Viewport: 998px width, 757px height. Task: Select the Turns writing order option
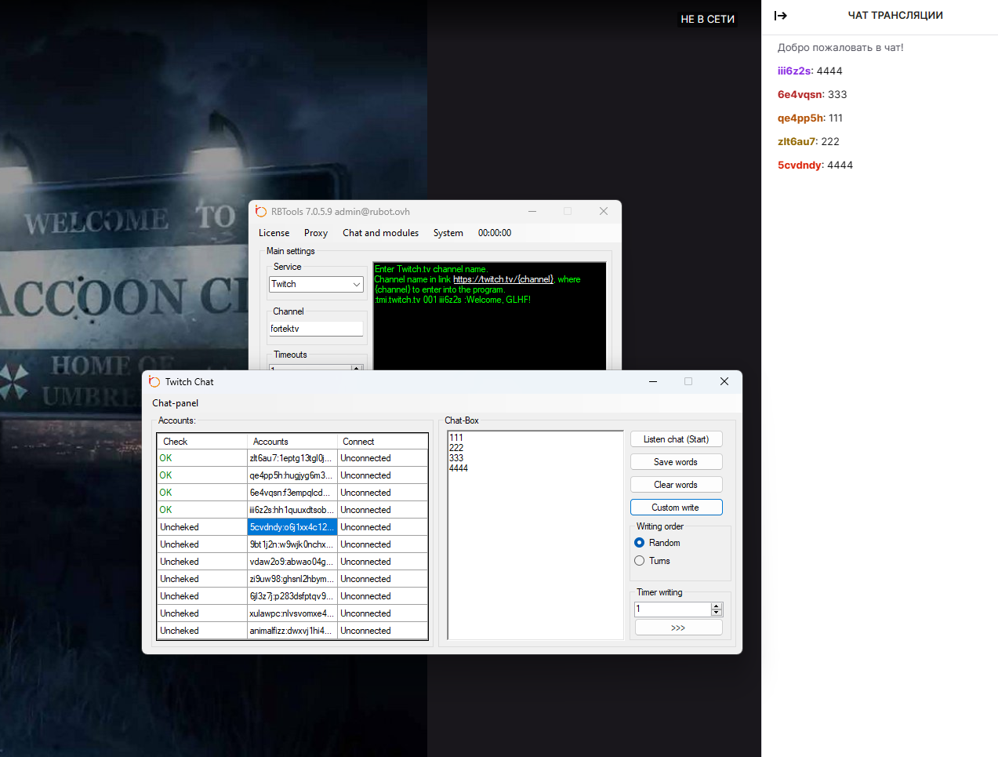[640, 561]
